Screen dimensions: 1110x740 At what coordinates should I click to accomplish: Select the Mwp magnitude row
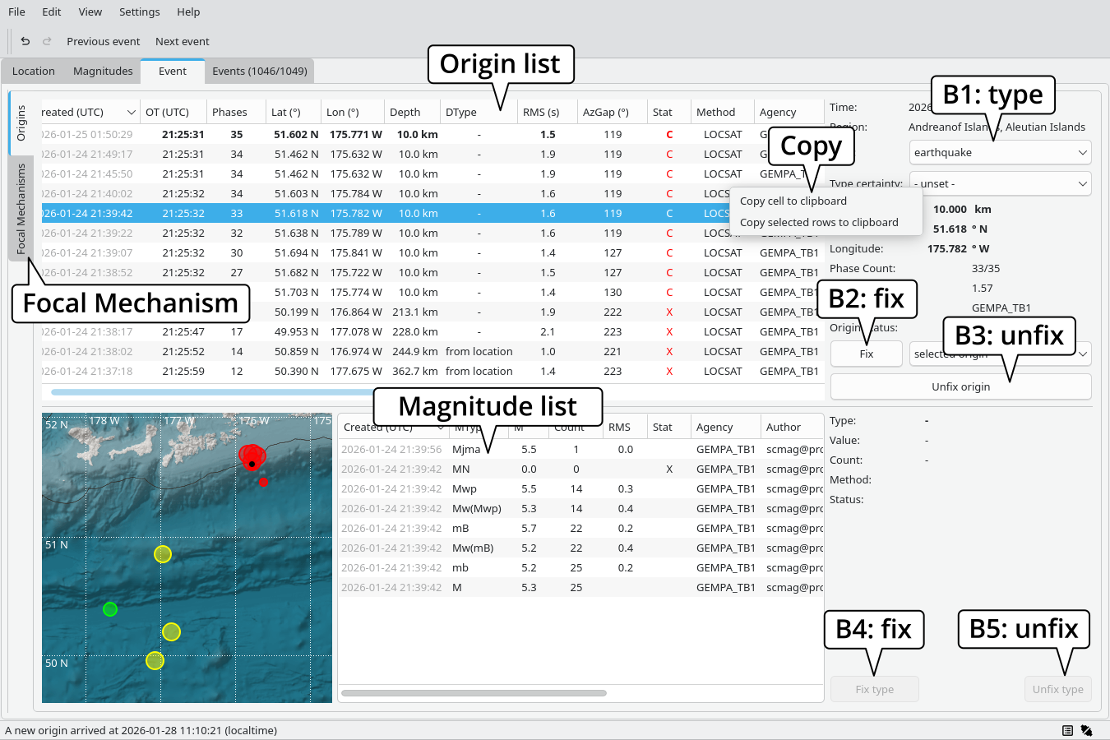(465, 488)
